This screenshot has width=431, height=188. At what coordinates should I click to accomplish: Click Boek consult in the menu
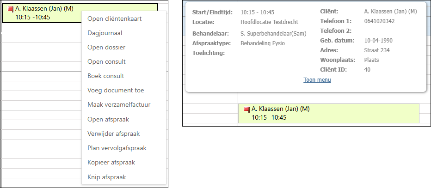click(105, 76)
